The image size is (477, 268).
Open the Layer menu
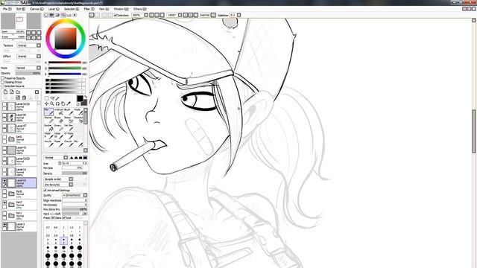tap(54, 9)
